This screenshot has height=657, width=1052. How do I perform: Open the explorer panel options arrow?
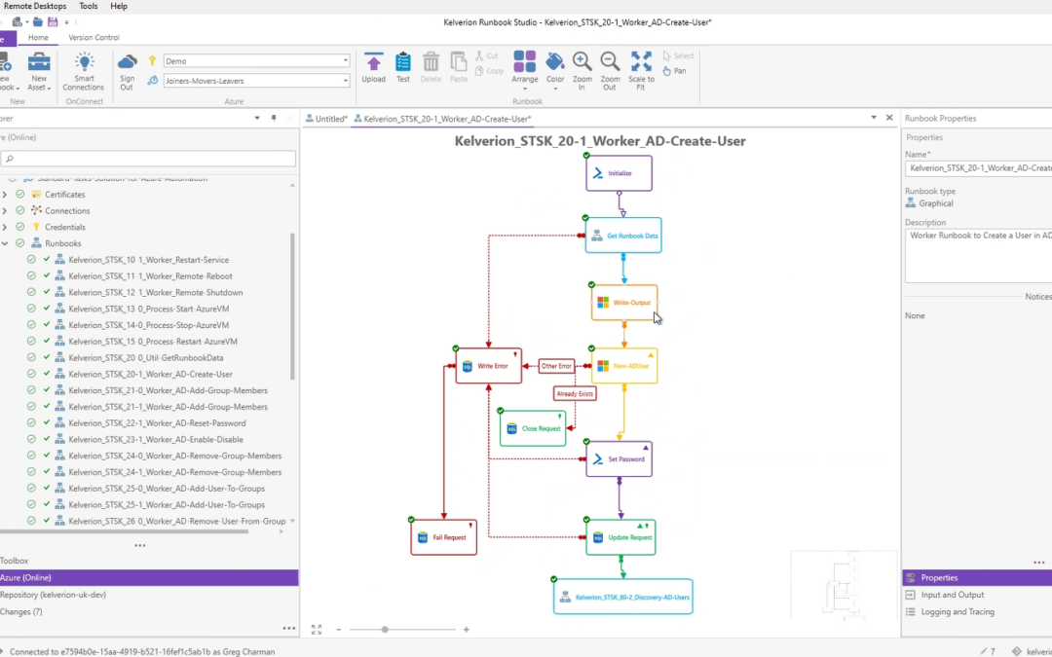(257, 118)
